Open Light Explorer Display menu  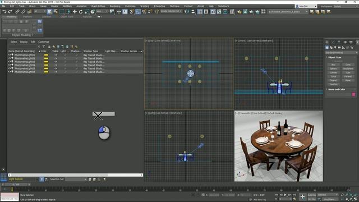pyautogui.click(x=24, y=42)
